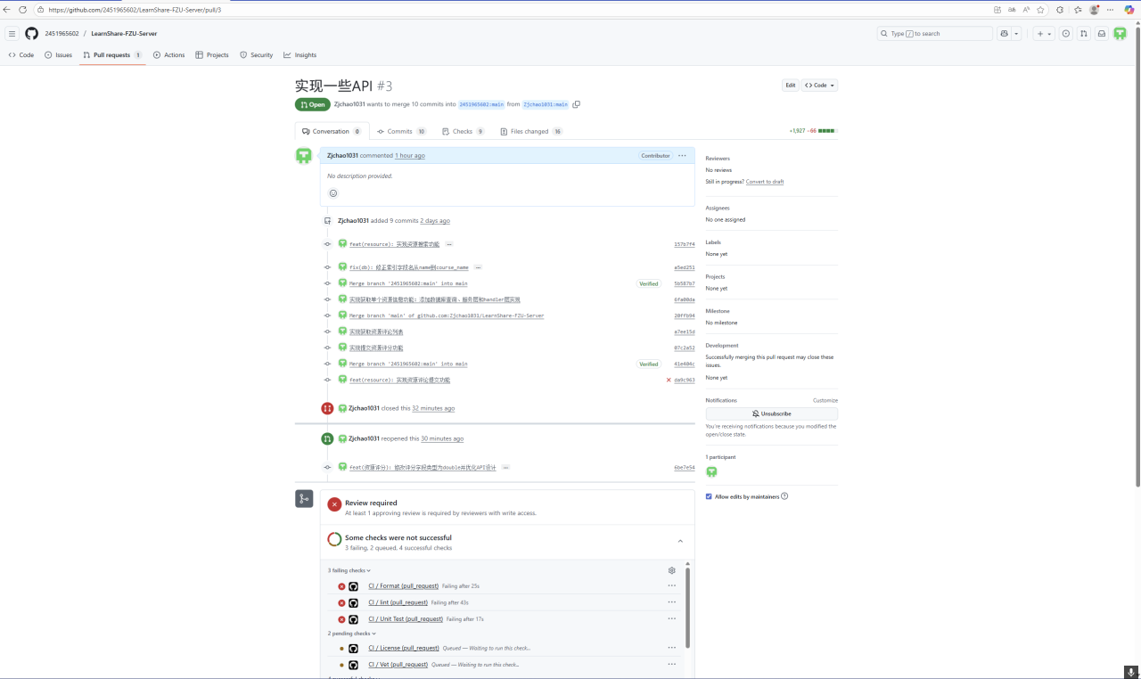
Task: Open browser extensions puzzle icon
Action: pyautogui.click(x=1060, y=10)
